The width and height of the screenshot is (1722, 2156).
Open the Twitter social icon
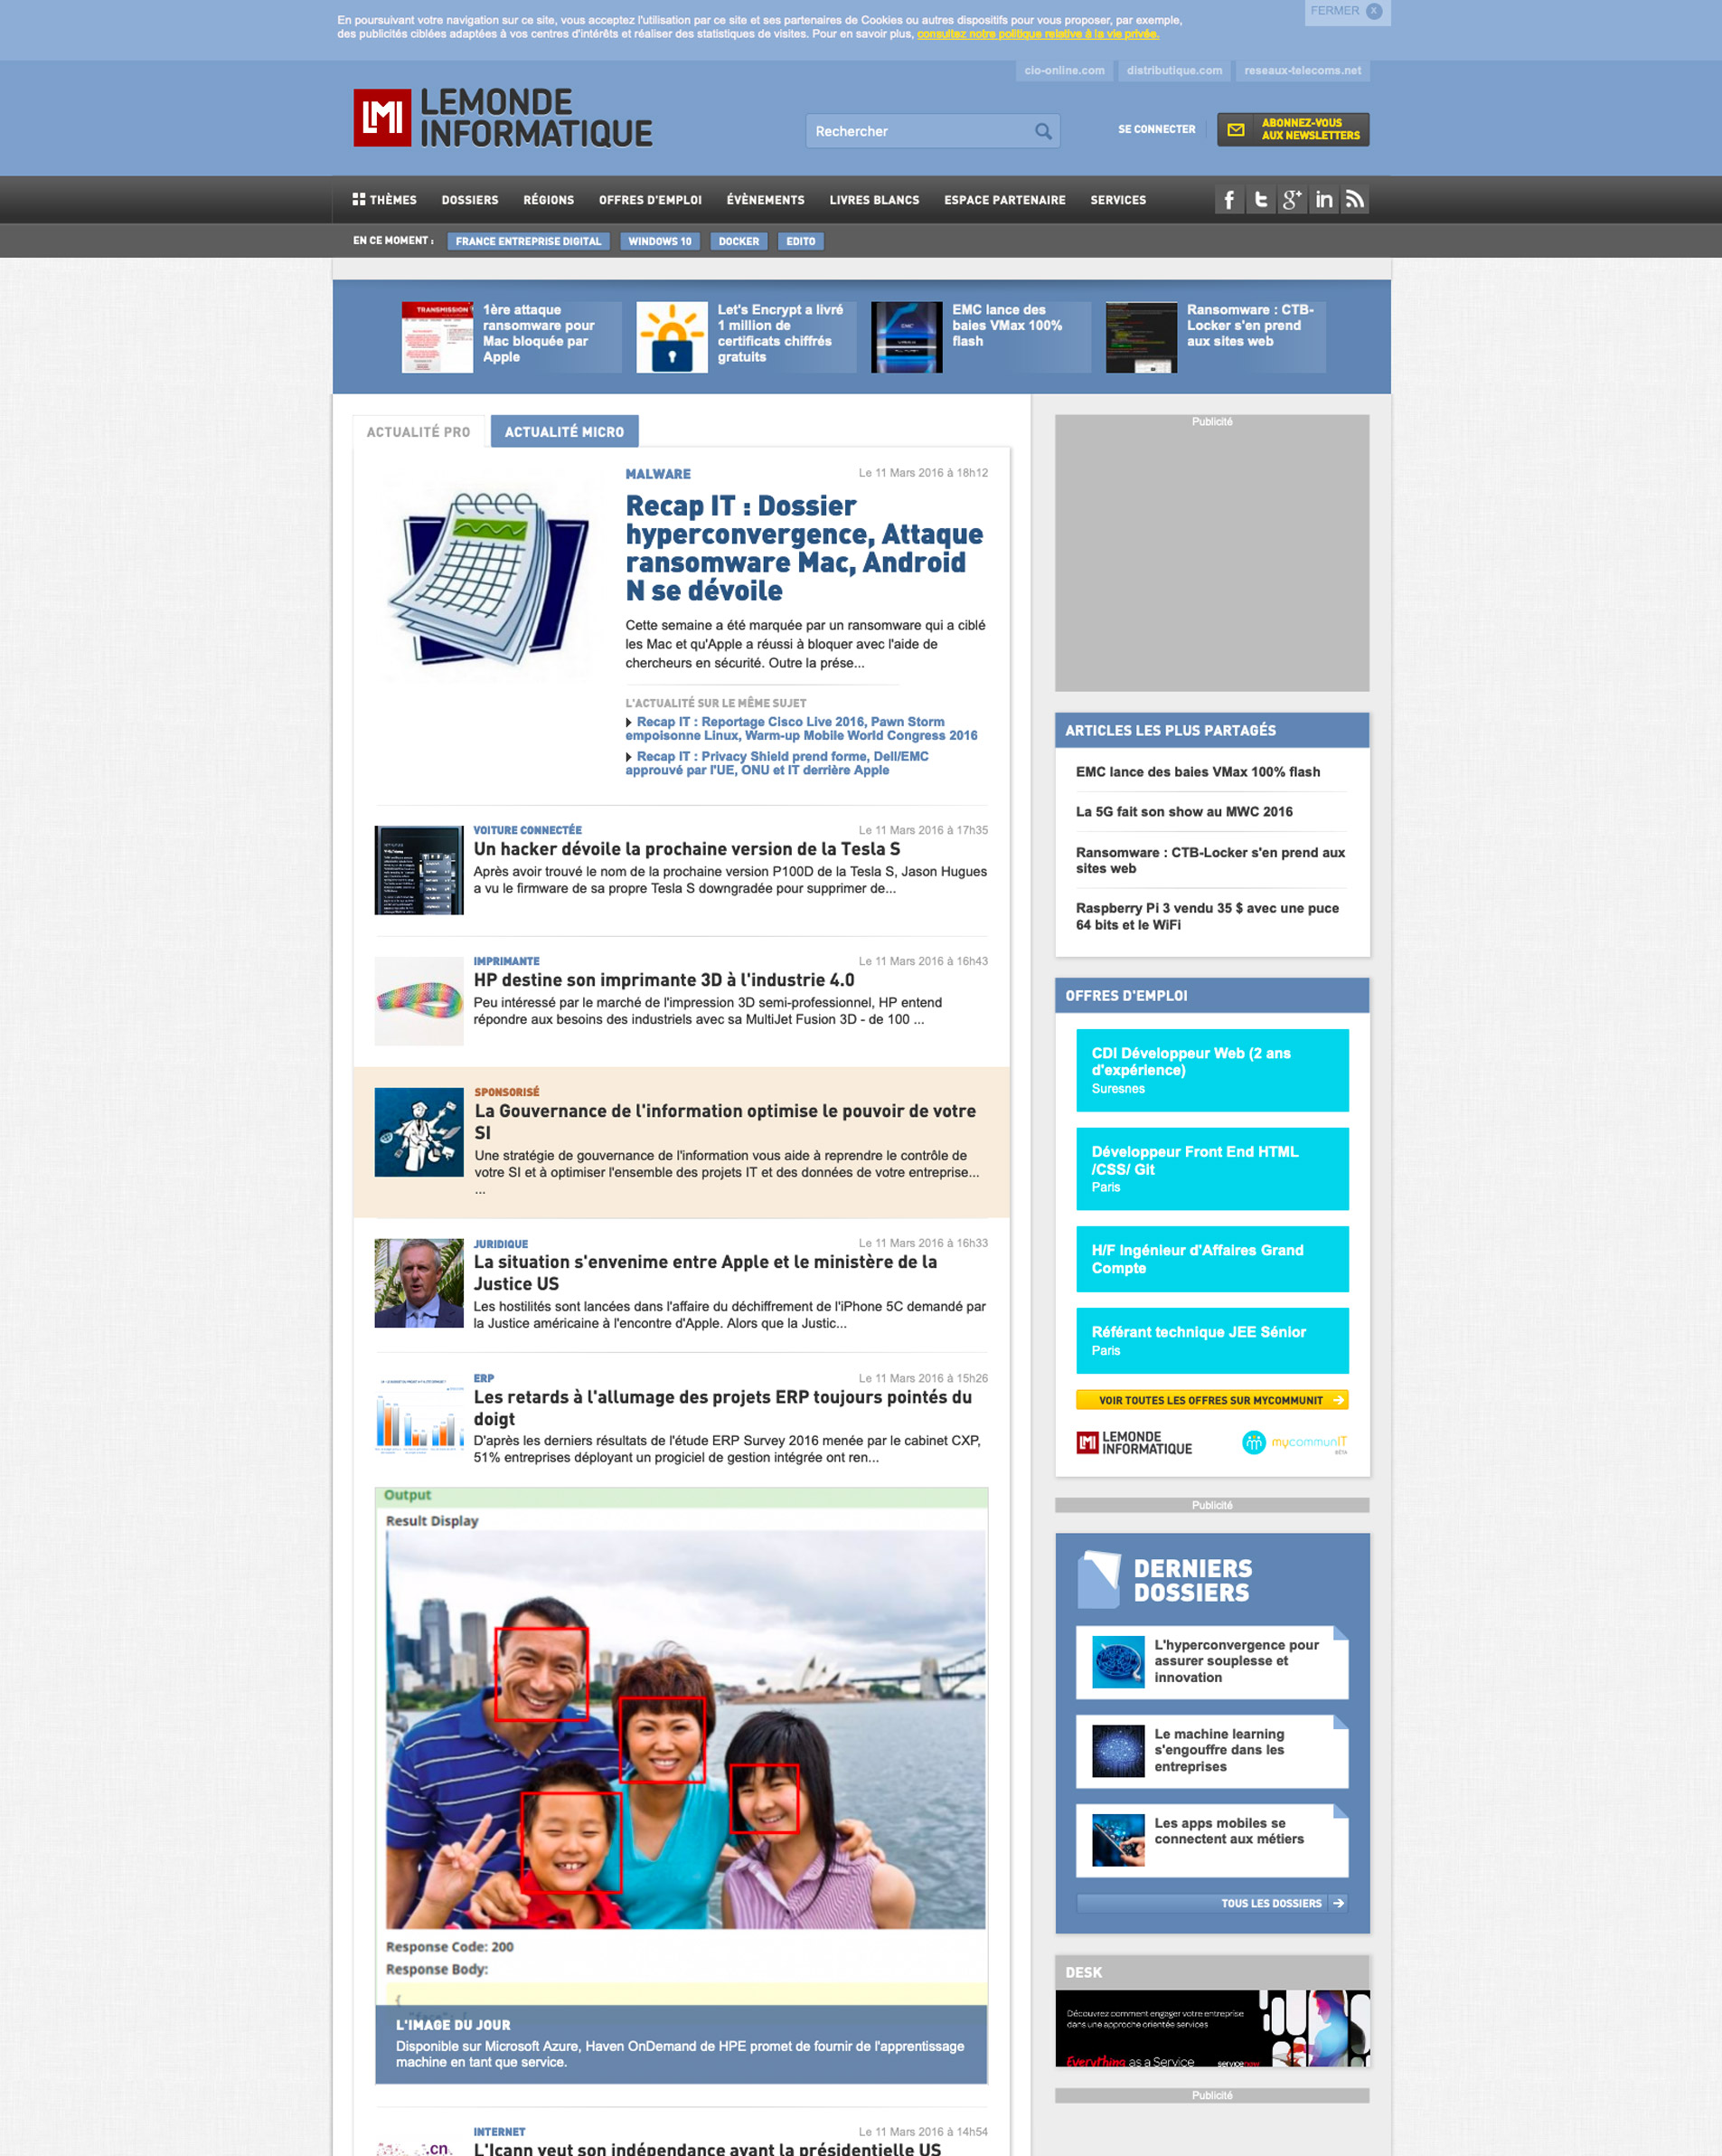pos(1260,200)
